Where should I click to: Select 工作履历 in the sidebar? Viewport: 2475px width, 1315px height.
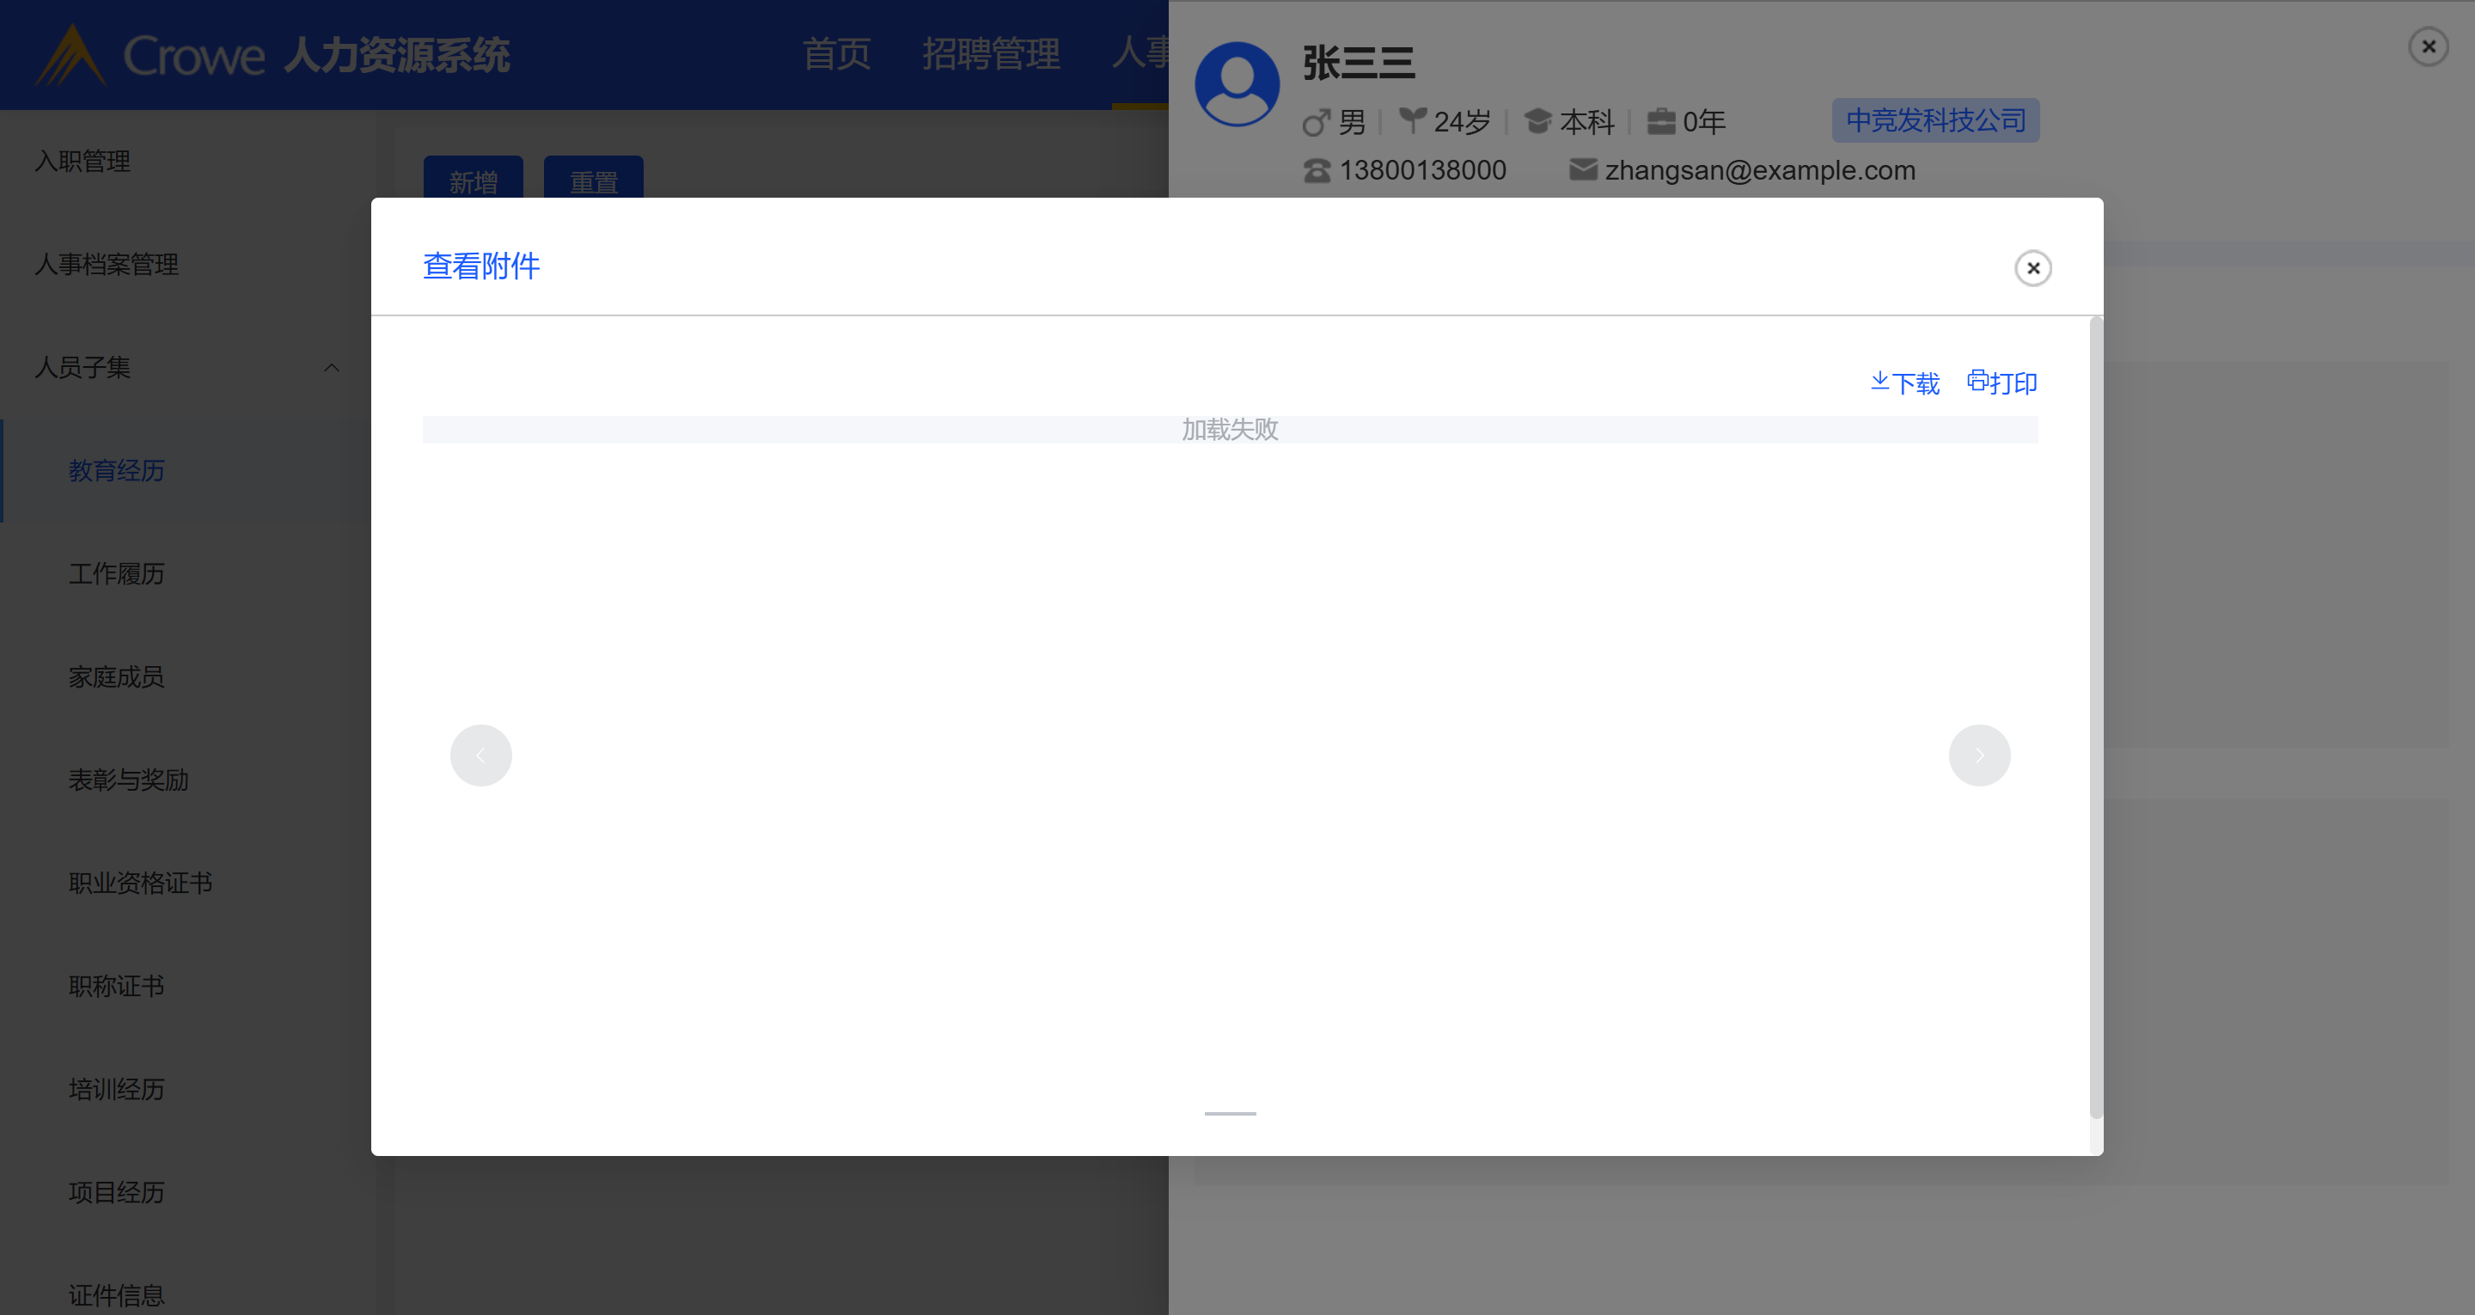[116, 574]
